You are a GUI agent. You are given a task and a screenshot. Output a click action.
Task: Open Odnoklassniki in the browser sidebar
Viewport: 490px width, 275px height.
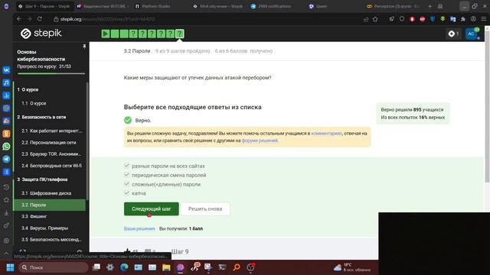point(6,134)
